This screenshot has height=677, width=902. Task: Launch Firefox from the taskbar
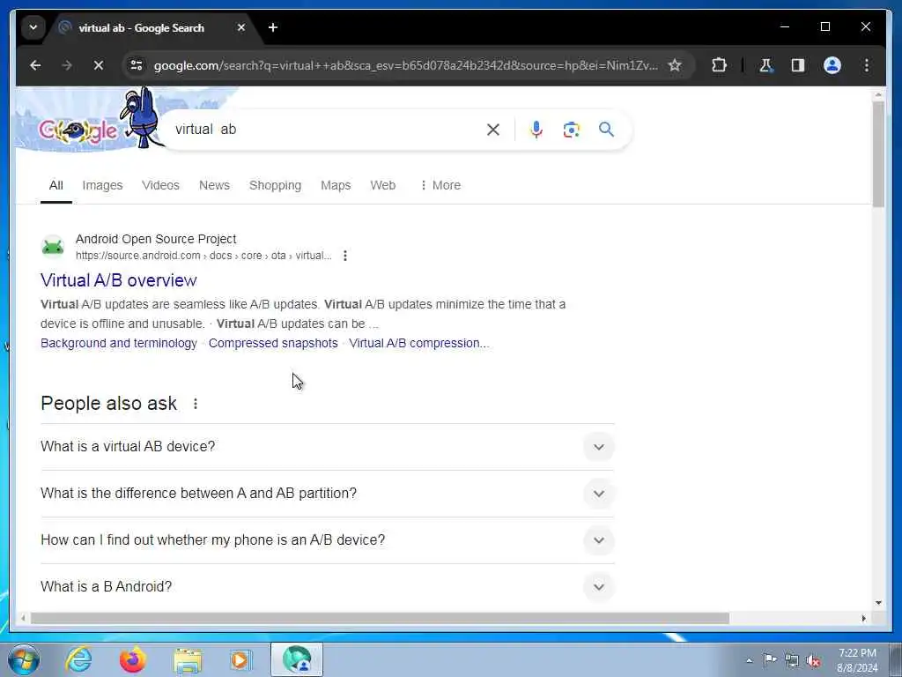(132, 660)
